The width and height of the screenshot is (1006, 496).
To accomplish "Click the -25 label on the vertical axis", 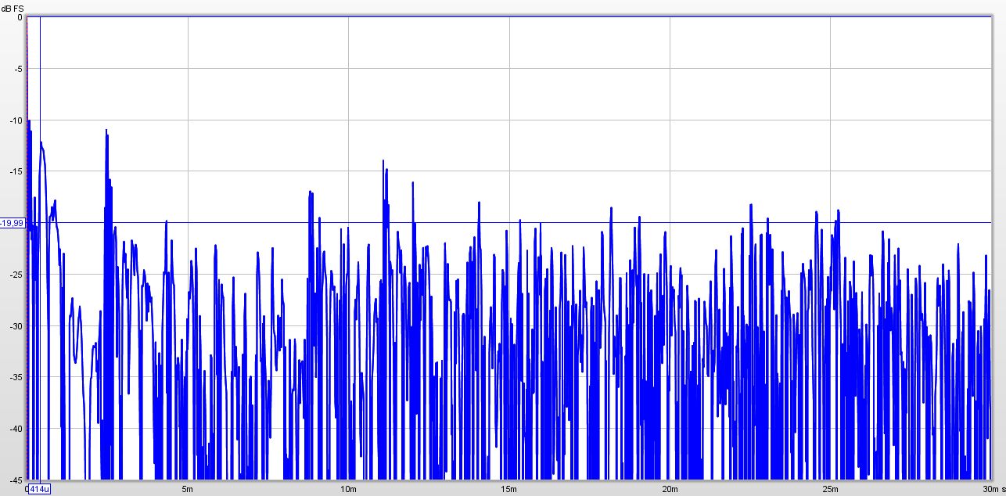I will coord(18,275).
